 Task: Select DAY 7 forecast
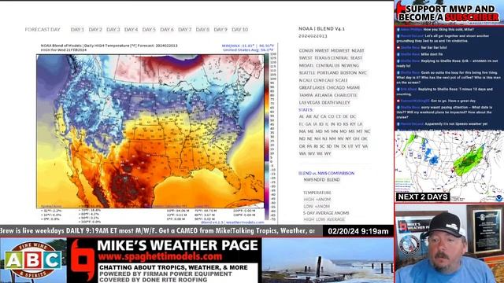coord(185,30)
